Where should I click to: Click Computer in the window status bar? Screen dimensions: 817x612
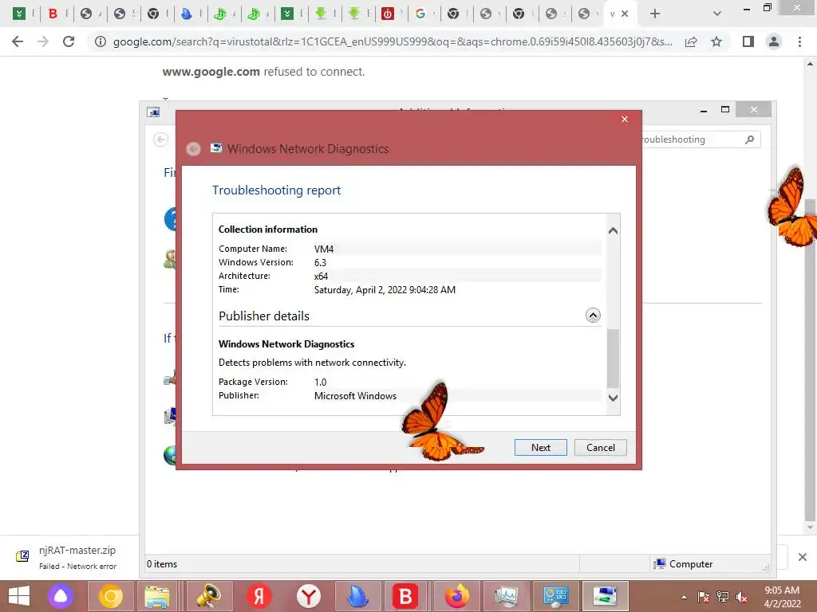pyautogui.click(x=683, y=563)
